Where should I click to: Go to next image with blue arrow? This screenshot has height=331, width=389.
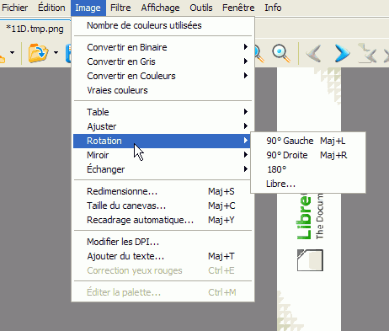click(x=342, y=53)
